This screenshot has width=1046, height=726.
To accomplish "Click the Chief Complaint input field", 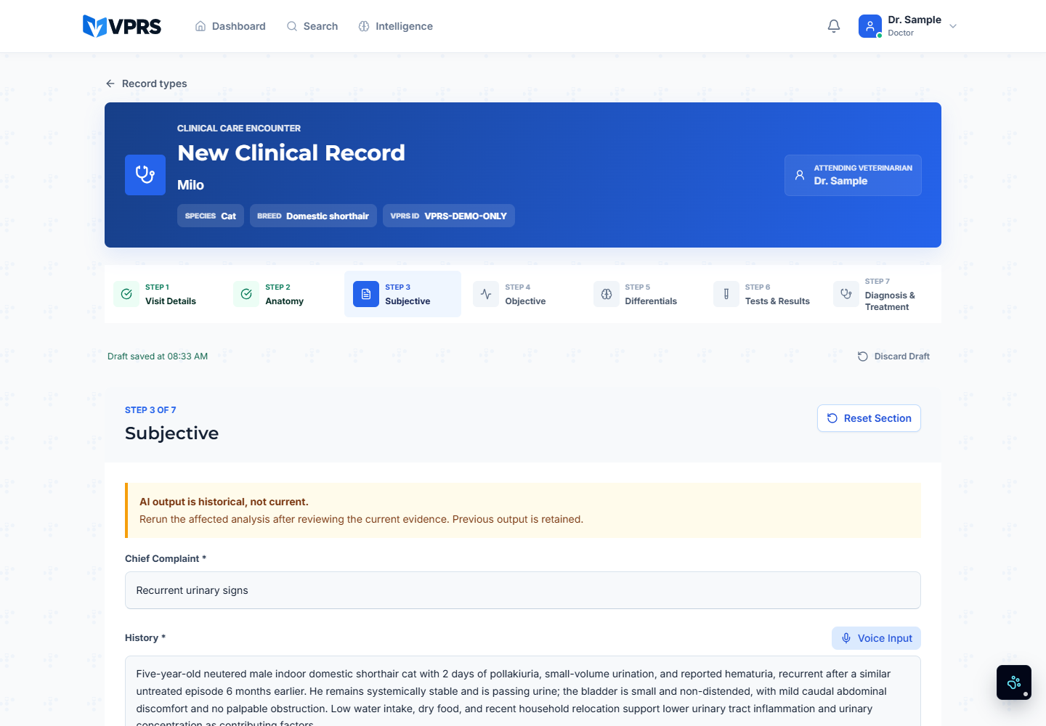I will click(523, 590).
